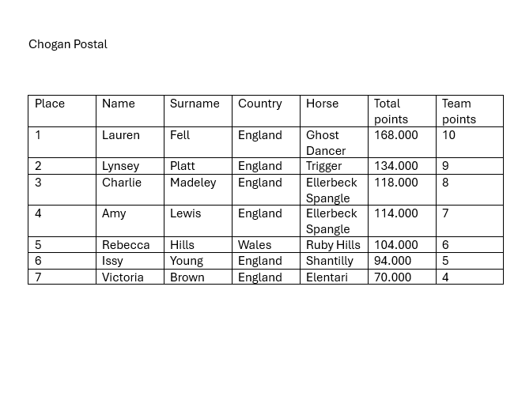The height and width of the screenshot is (396, 518).
Task: Select the Team points header cell
Action: coord(459,111)
